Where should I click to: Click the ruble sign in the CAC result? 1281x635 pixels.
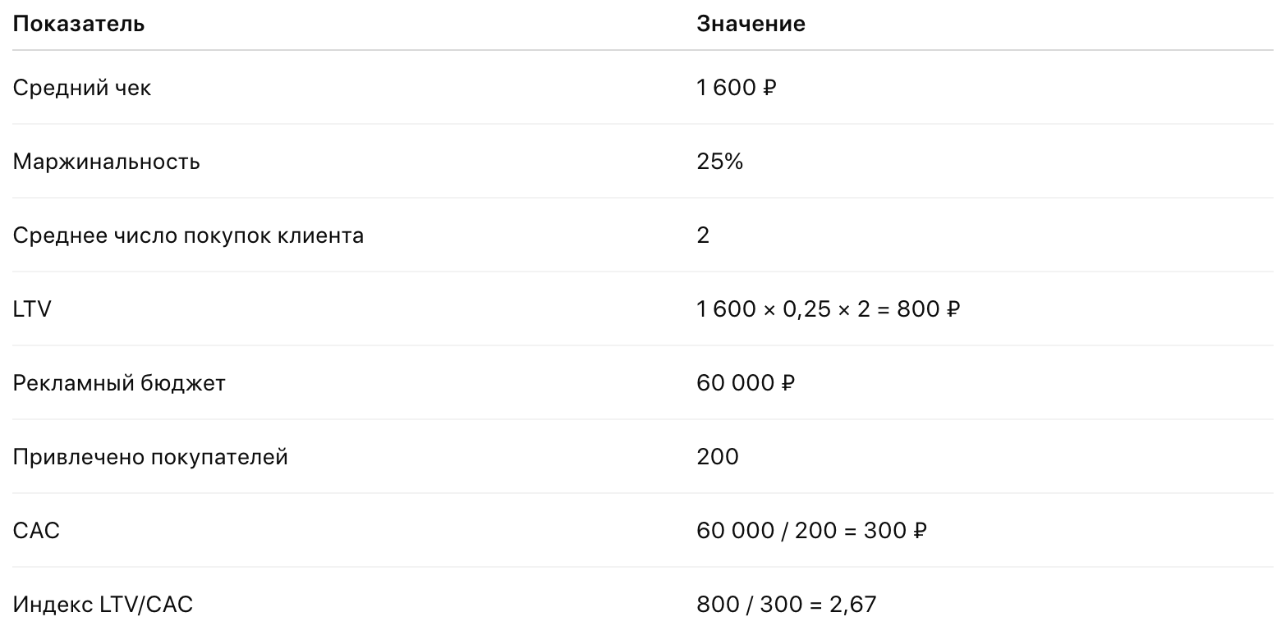pyautogui.click(x=921, y=532)
